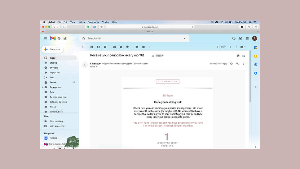Toggle the importance marker beside the subject
This screenshot has height=169, width=300.
click(153, 56)
